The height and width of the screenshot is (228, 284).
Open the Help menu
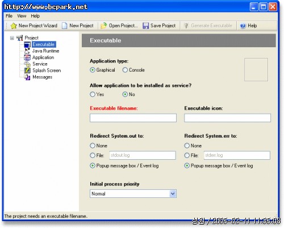pos(35,16)
